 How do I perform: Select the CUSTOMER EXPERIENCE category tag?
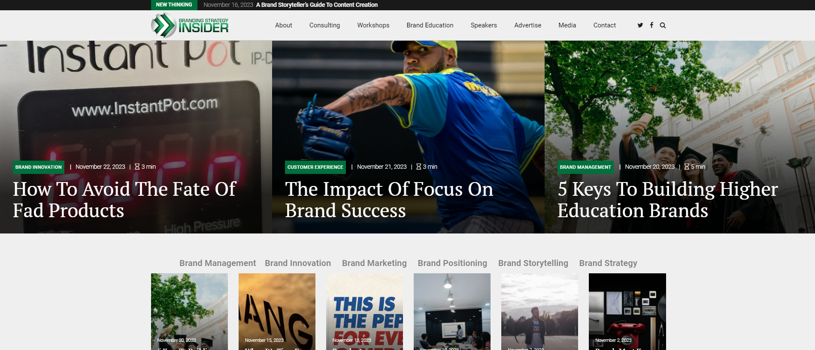[x=315, y=167]
